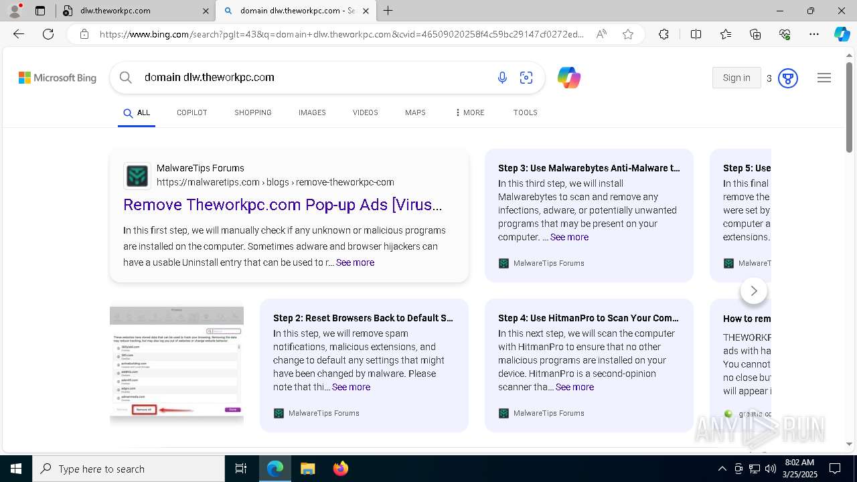Refresh the current page
Image resolution: width=857 pixels, height=482 pixels.
coord(48,34)
